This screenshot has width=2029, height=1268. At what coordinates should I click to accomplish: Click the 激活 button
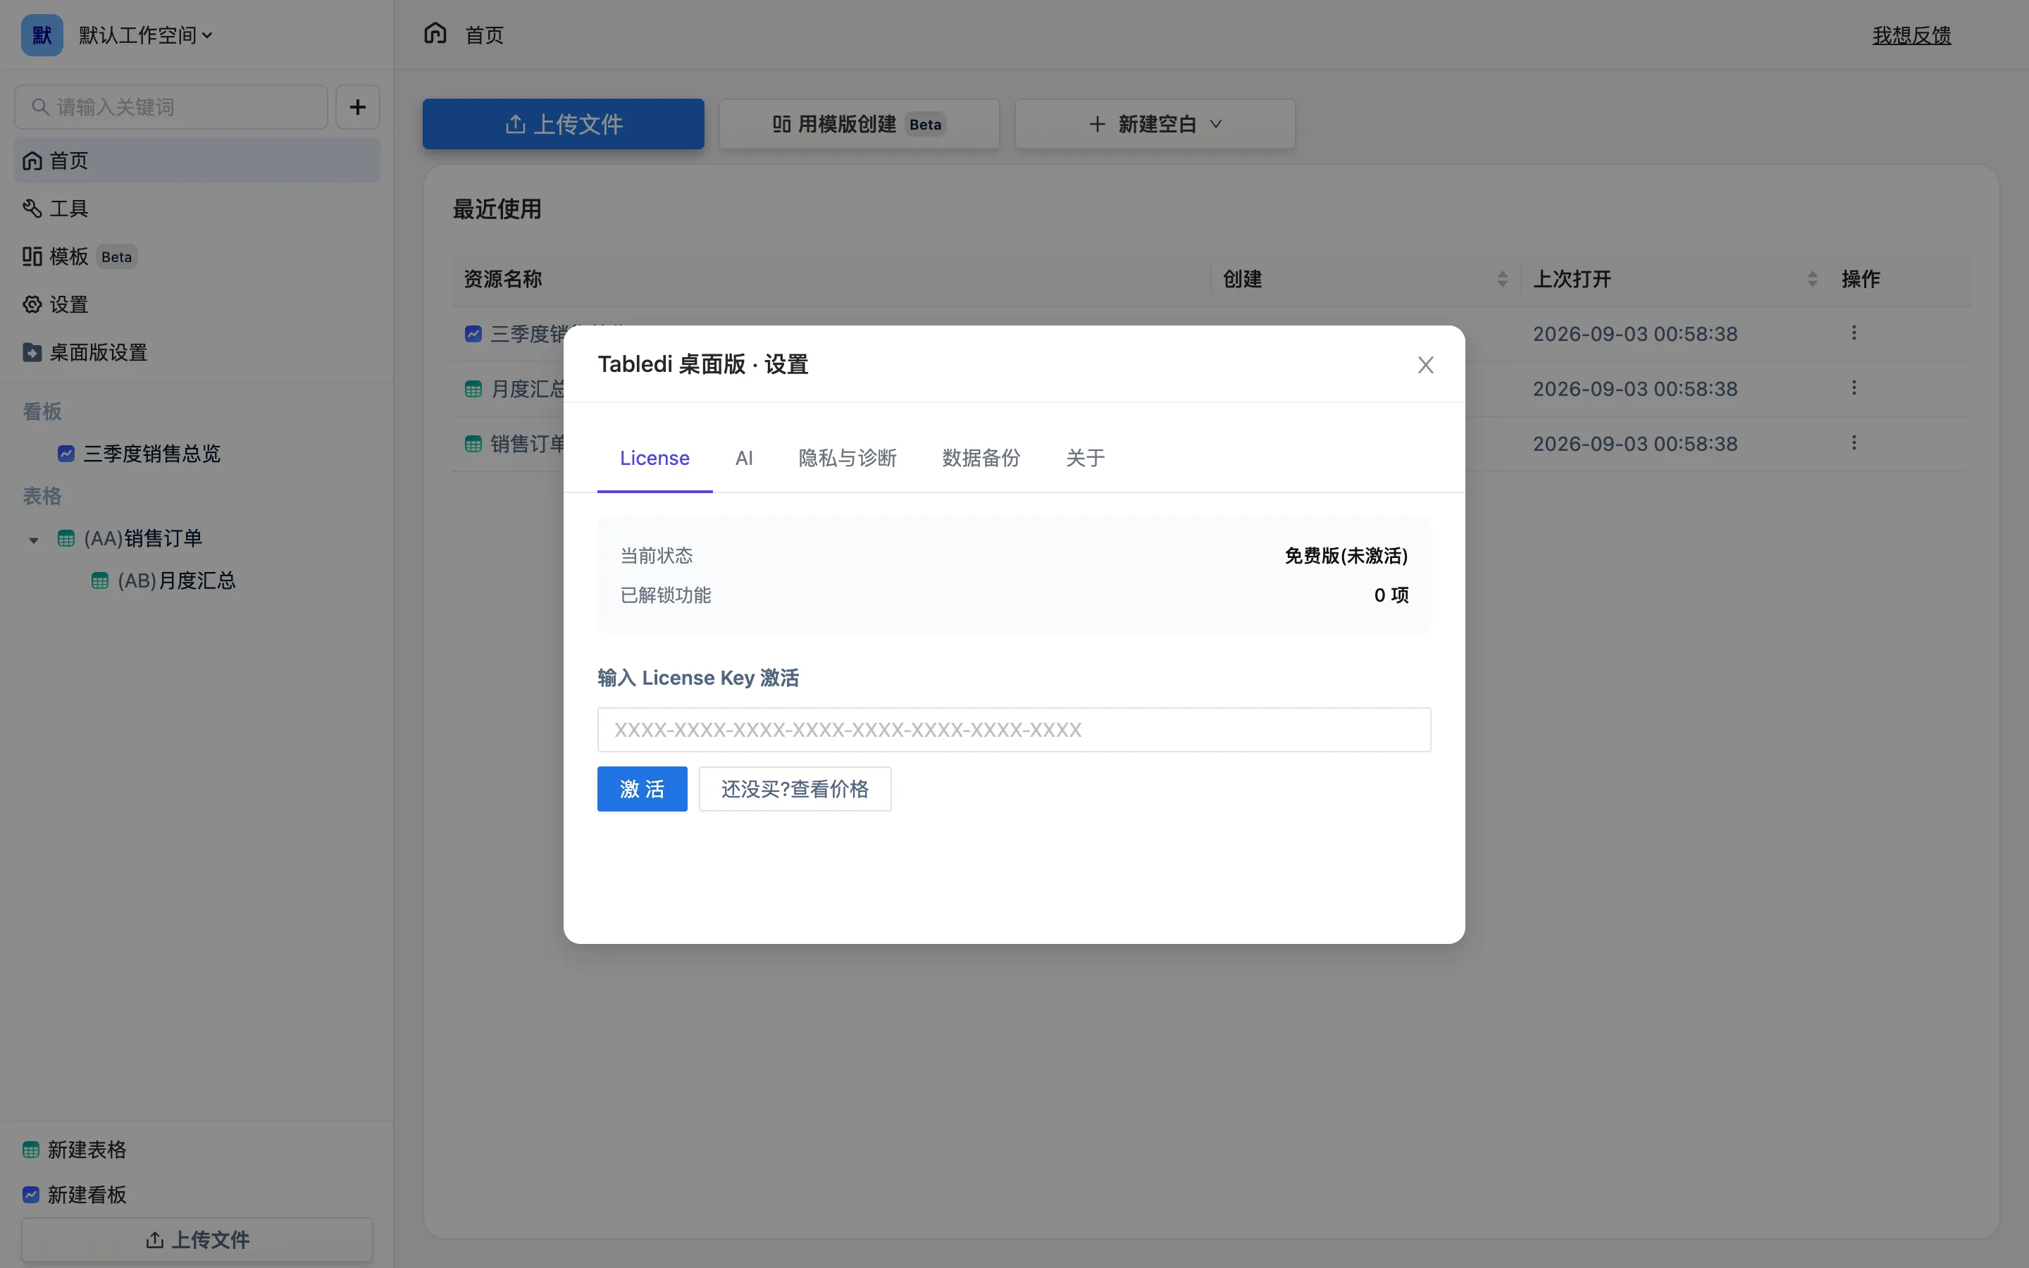tap(643, 789)
